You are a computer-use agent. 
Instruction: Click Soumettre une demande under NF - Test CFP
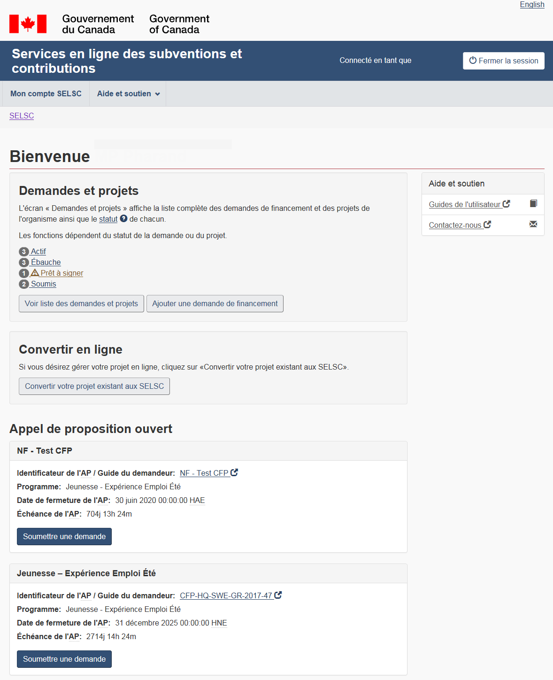coord(64,537)
